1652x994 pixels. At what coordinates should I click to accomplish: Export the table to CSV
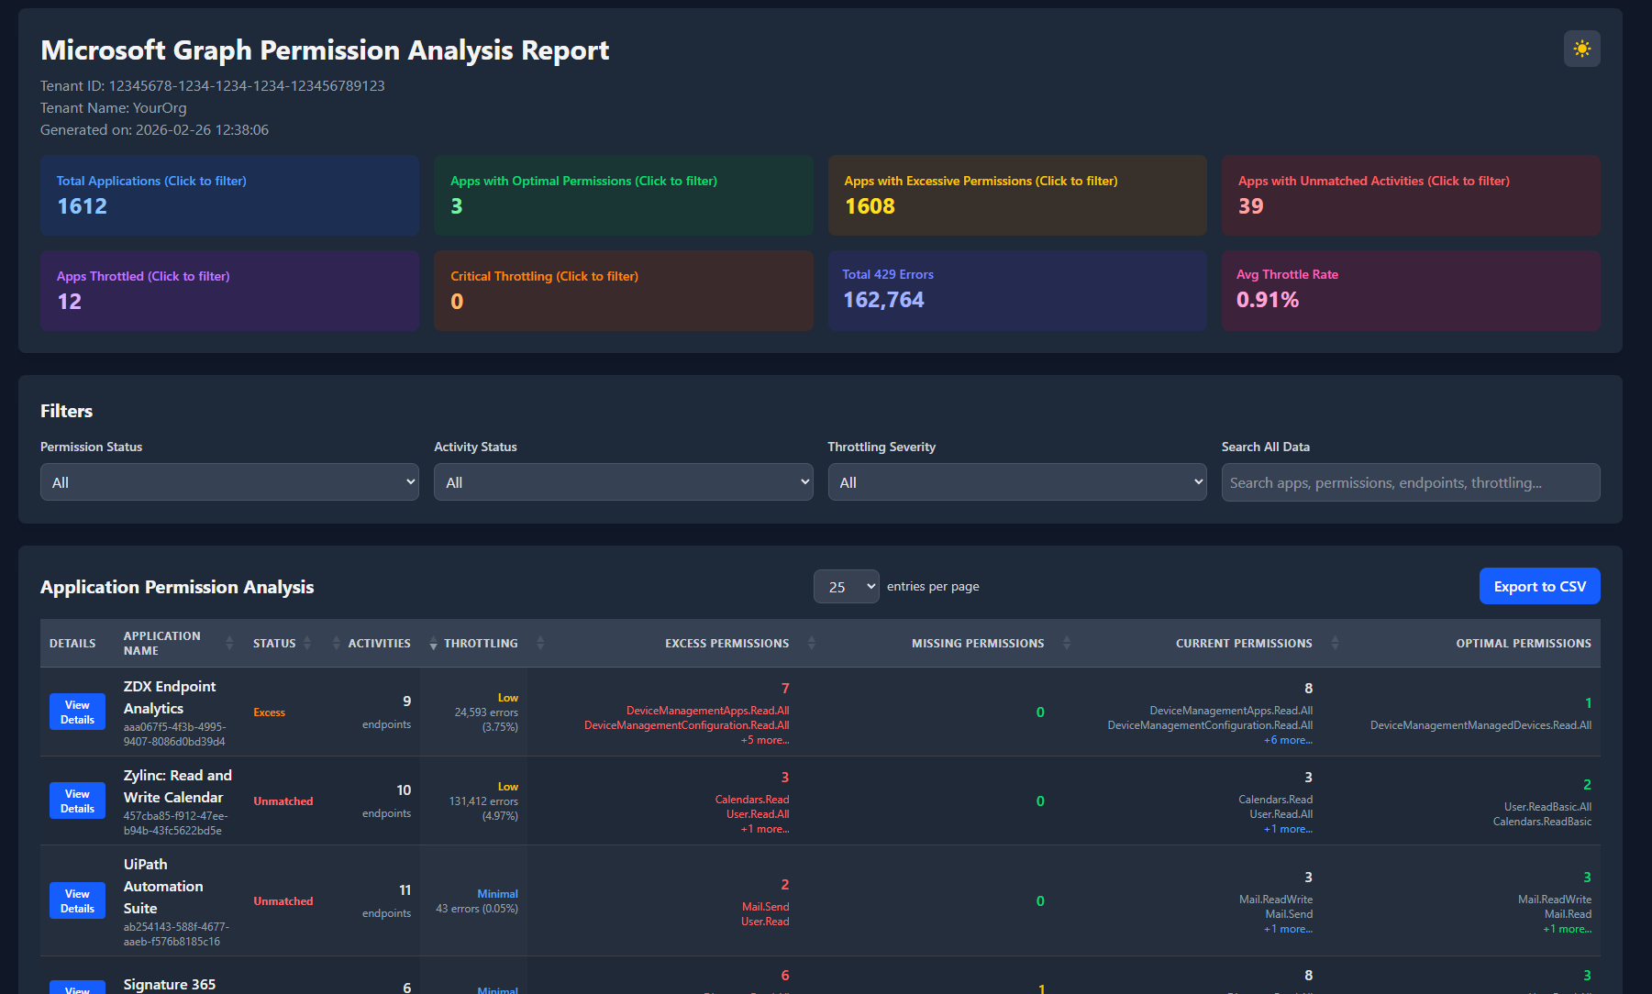(1539, 586)
